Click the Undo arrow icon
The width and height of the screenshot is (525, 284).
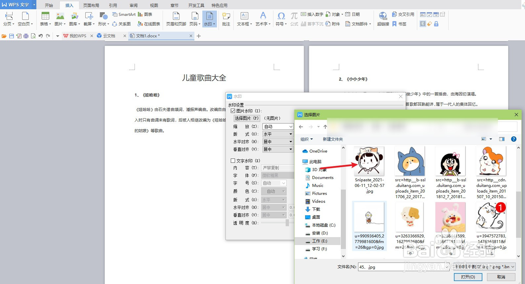point(41,36)
